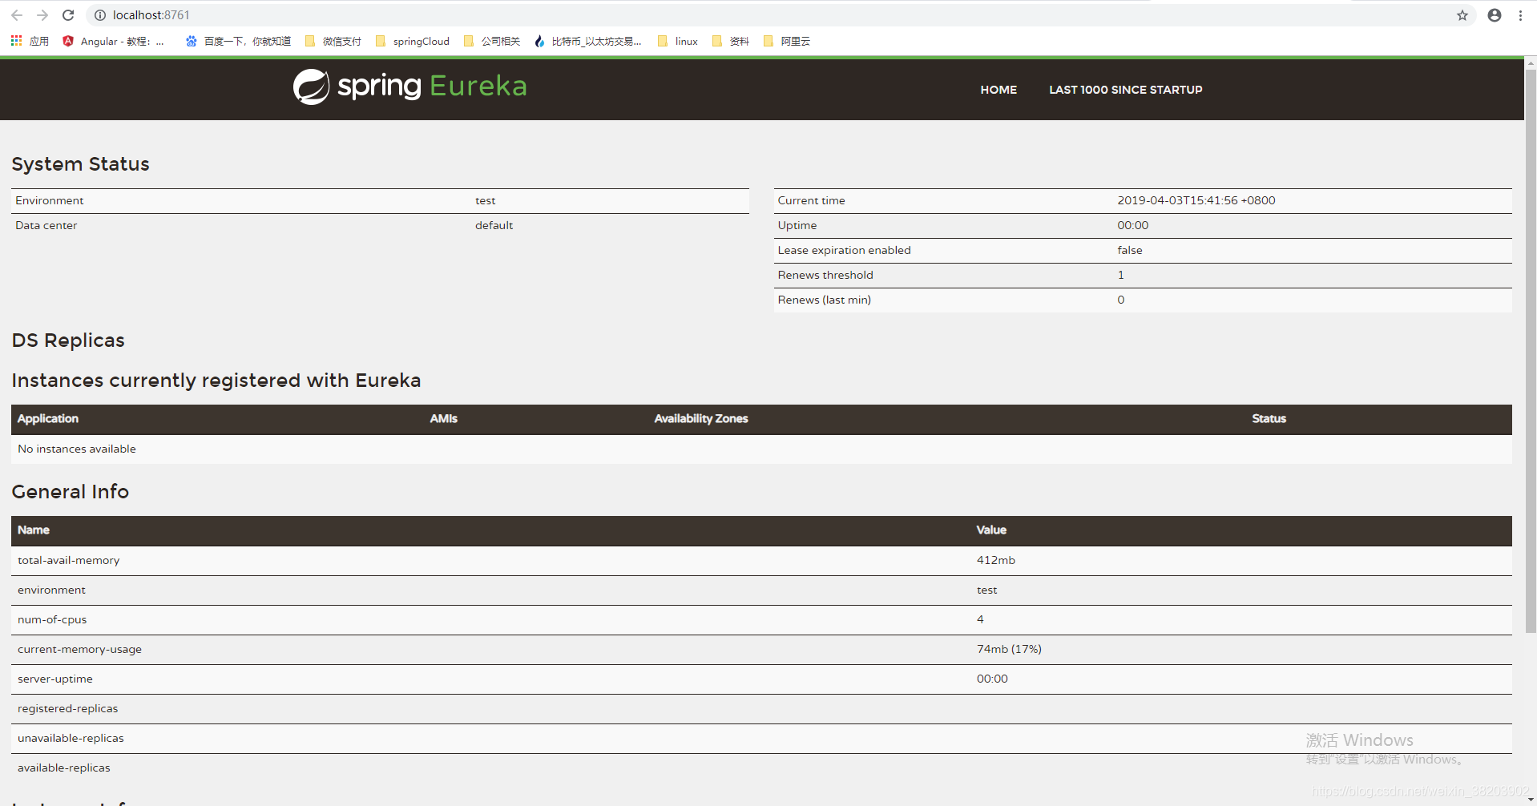
Task: Open the 阿里云 bookmark folder
Action: coord(787,41)
